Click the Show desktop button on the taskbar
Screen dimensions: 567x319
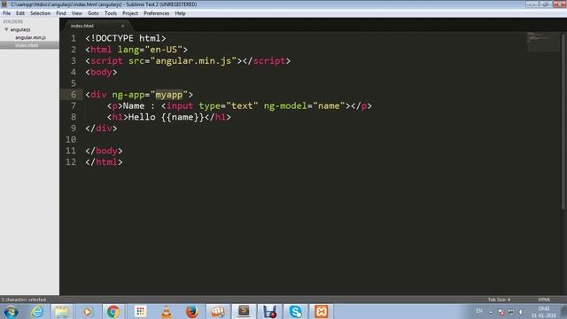(563, 312)
